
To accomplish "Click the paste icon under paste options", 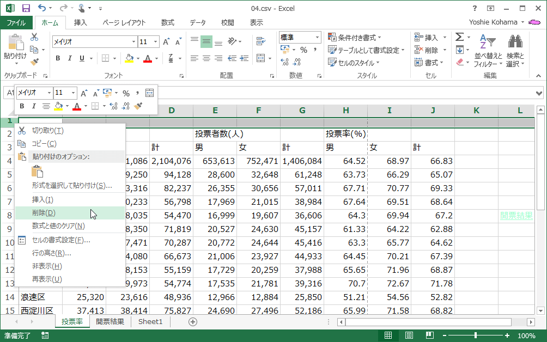I will tap(37, 172).
